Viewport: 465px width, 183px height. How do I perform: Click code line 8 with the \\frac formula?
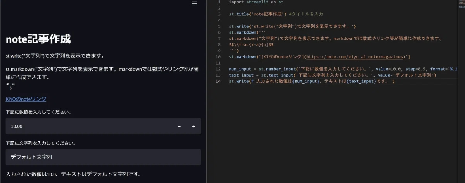coord(251,44)
